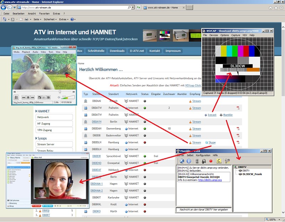Click Kontakt in the site navigation
The image size is (285, 222).
point(155,51)
